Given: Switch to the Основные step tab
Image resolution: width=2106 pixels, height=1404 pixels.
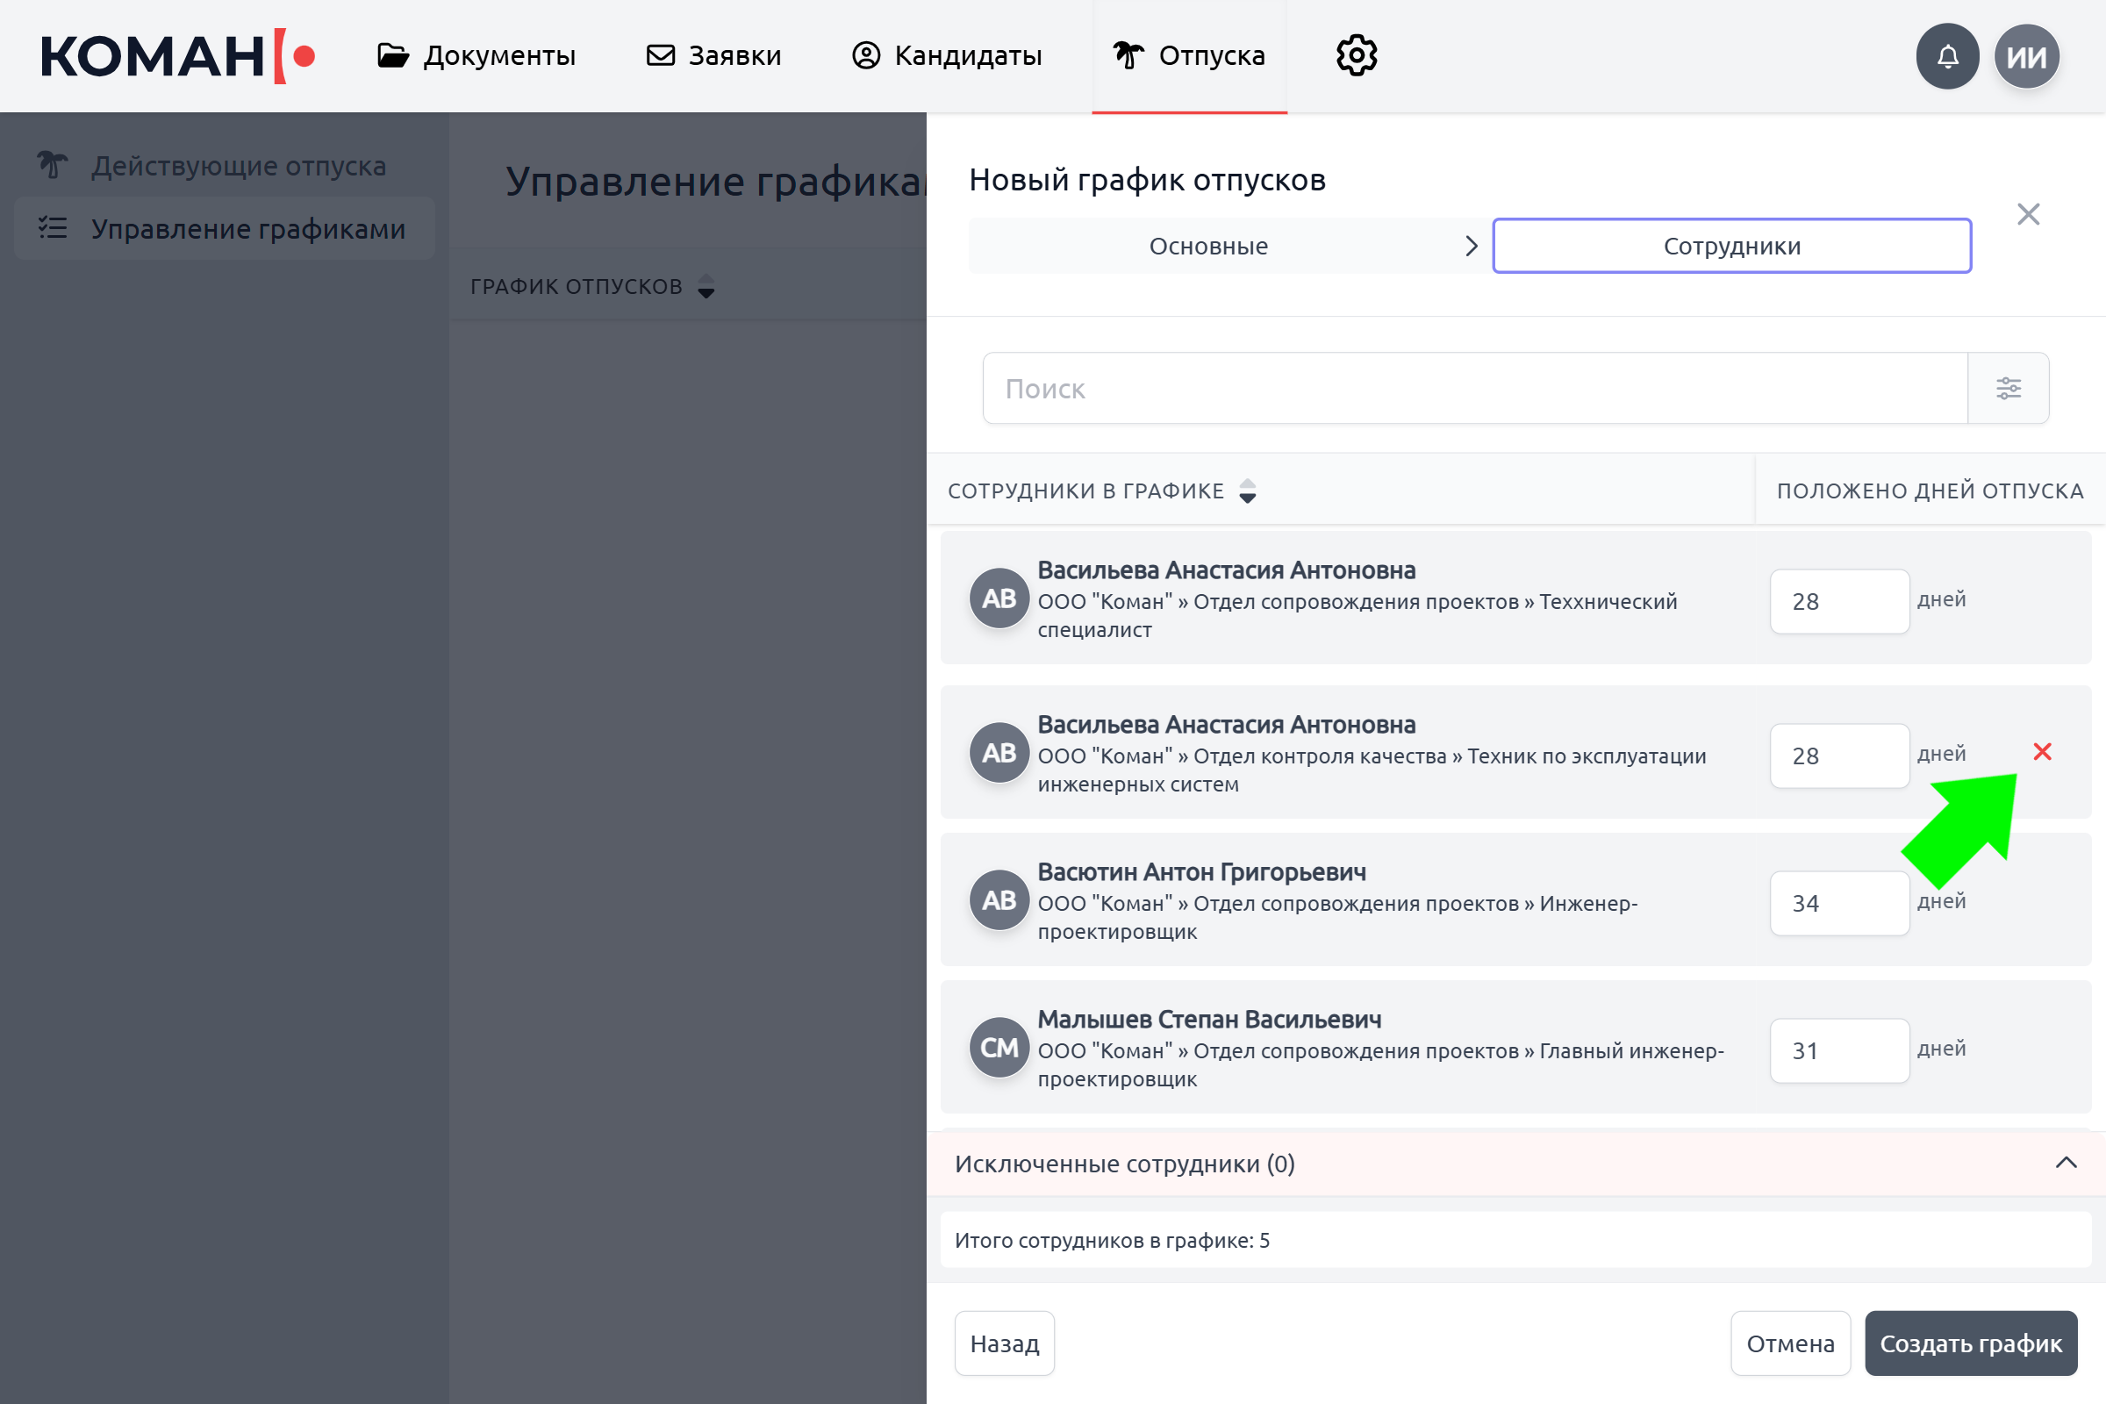Looking at the screenshot, I should [x=1208, y=247].
